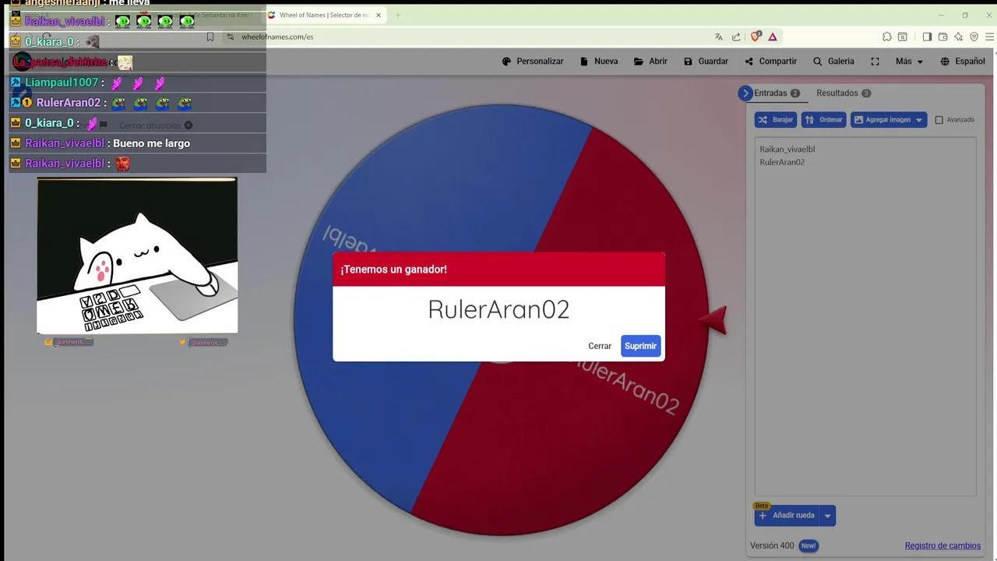Bookmark the page with bookmark icon
This screenshot has height=561, width=997.
click(210, 37)
